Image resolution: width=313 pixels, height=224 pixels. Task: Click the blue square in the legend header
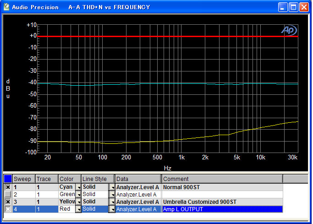tap(8, 179)
